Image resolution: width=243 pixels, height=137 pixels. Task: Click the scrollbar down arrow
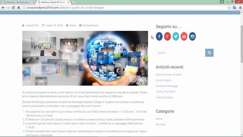[x=241, y=135]
